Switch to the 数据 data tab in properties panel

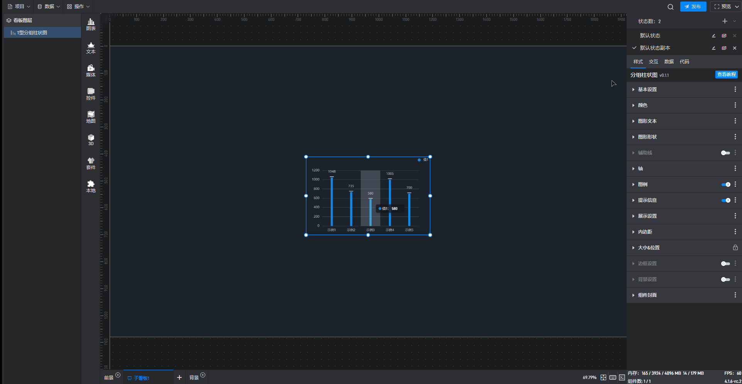click(669, 62)
